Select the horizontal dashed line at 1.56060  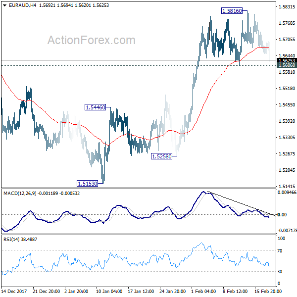coord(139,65)
